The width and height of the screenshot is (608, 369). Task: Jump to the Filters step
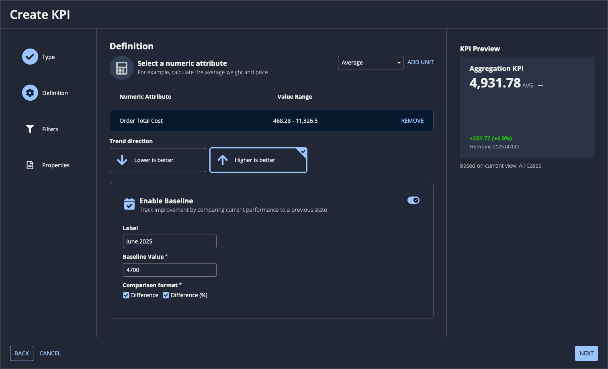(50, 129)
